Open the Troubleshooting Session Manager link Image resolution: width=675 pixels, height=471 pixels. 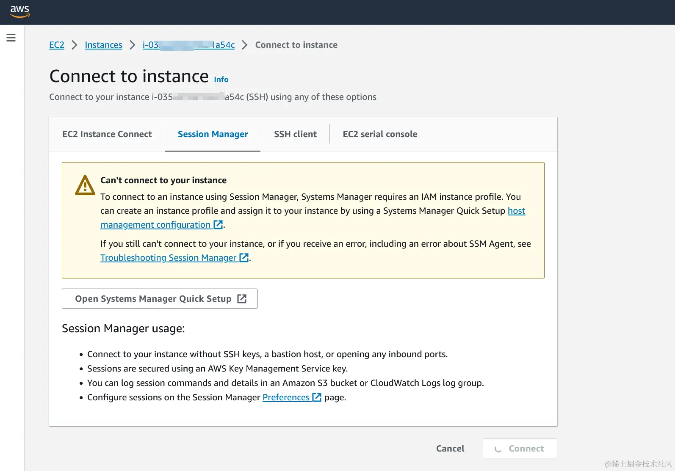168,258
